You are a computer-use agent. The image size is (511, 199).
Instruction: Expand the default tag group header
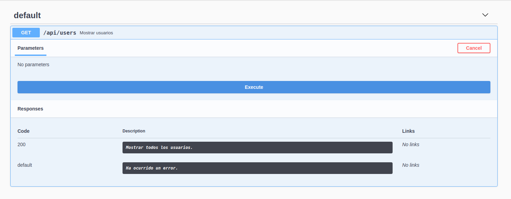pos(27,15)
